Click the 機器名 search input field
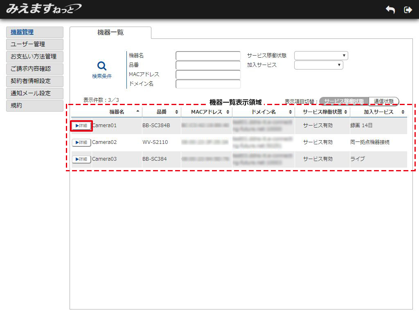 point(208,55)
